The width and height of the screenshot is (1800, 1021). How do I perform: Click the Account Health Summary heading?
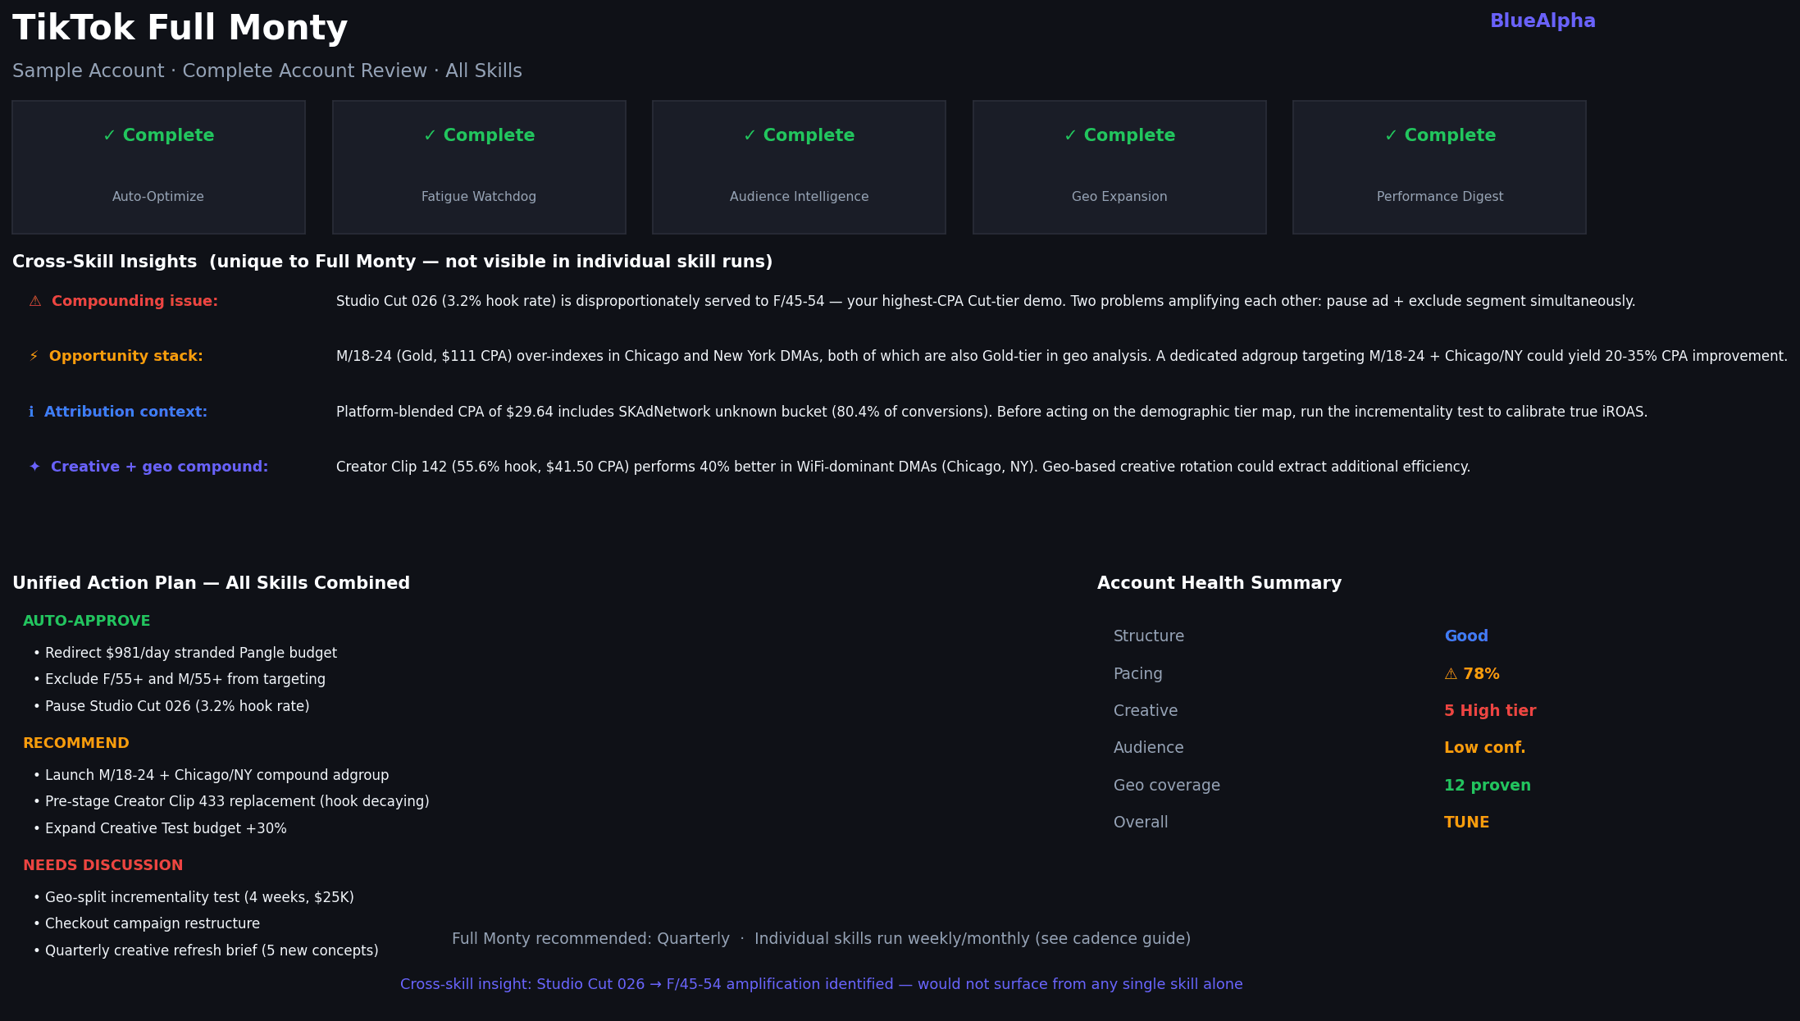tap(1219, 583)
